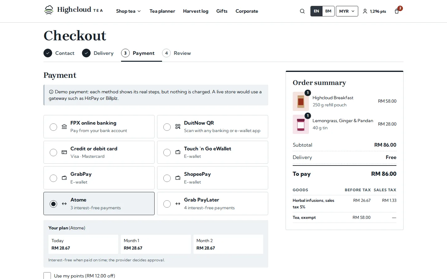Select DuitNow QR radio button
The width and height of the screenshot is (447, 279).
167,127
